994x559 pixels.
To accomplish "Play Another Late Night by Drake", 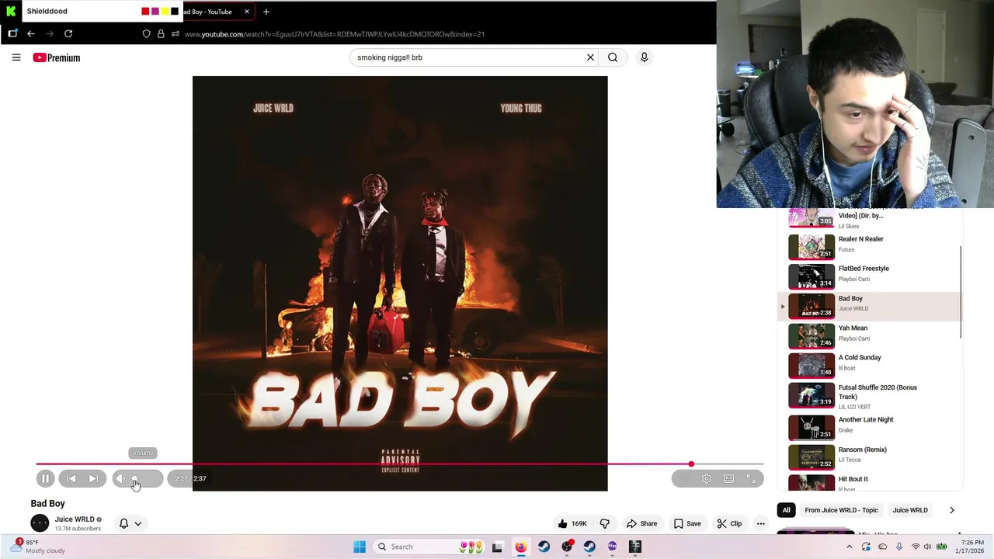I will [x=870, y=427].
